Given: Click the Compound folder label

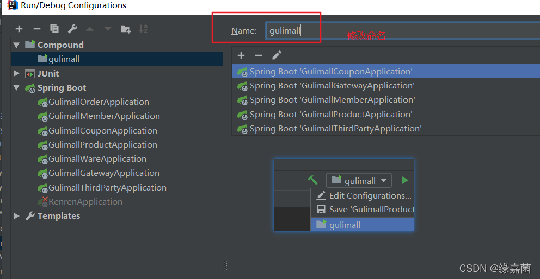Looking at the screenshot, I should point(60,45).
